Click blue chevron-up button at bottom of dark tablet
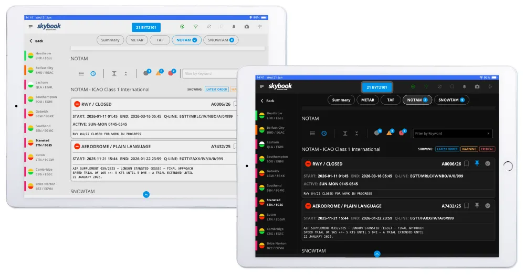525x276 pixels. click(376, 253)
